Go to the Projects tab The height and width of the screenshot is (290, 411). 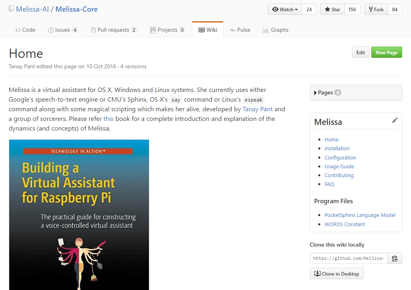(x=167, y=30)
